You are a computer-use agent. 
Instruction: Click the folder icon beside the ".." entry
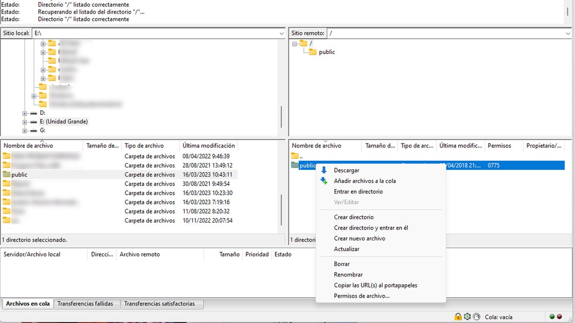295,156
